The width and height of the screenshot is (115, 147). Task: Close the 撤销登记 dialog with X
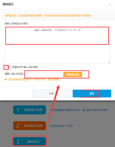click(x=110, y=5)
